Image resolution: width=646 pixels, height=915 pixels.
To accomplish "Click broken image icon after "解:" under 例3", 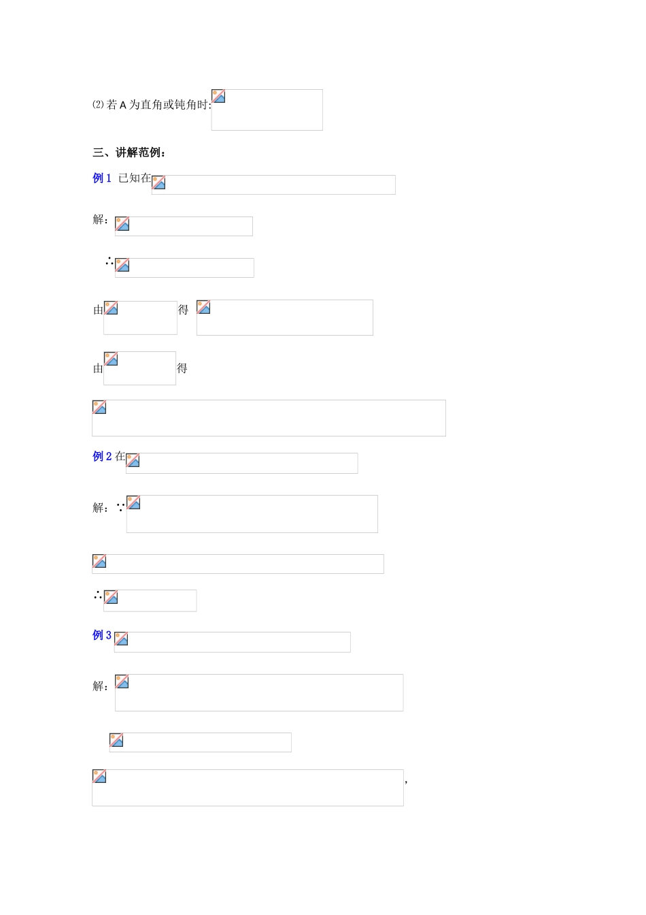I will point(122,681).
